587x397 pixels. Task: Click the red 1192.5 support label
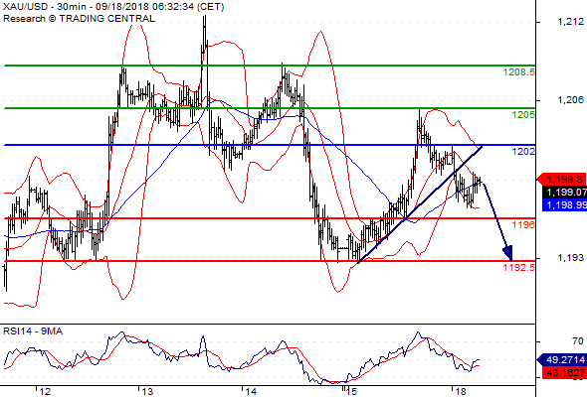click(519, 267)
